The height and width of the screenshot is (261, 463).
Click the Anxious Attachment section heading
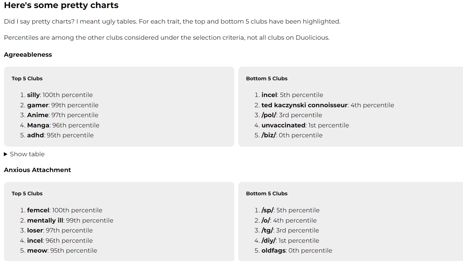click(37, 170)
